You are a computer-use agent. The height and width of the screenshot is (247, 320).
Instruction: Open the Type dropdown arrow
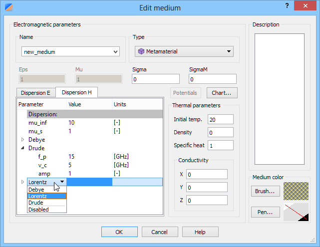point(229,51)
